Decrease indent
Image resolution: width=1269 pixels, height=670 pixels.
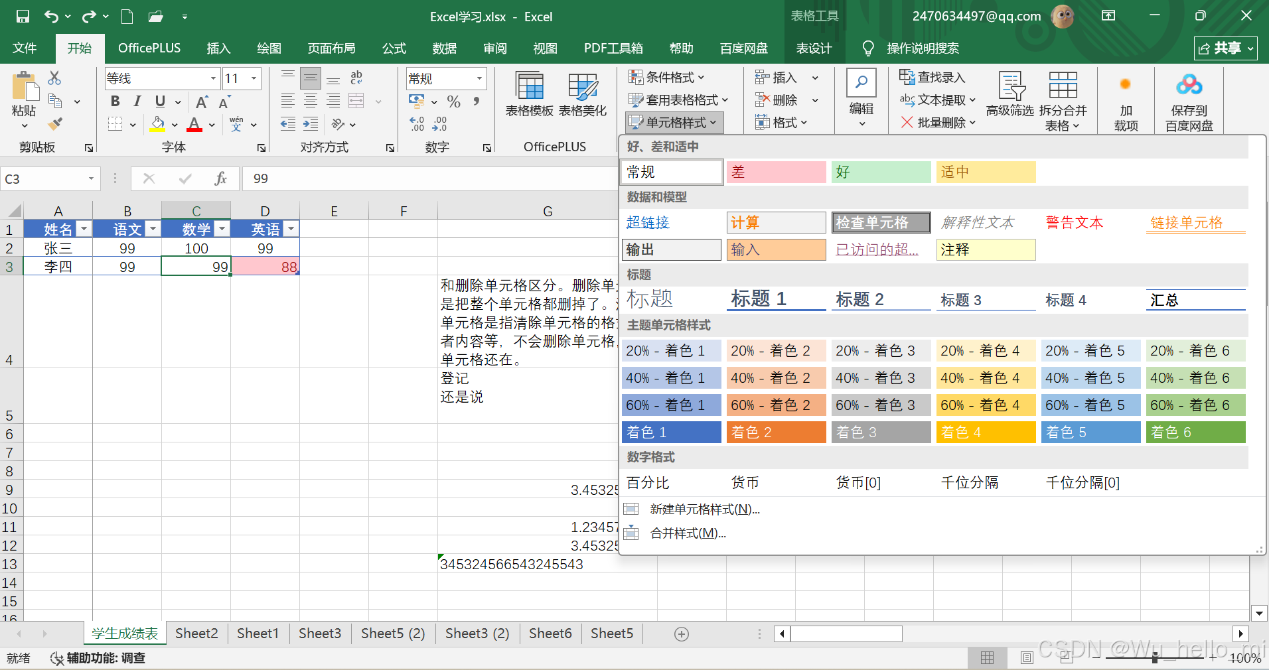[x=288, y=124]
